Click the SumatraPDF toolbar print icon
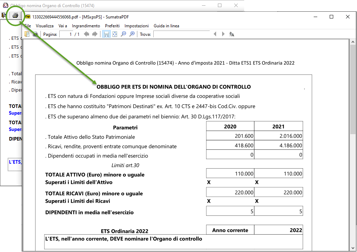The image size is (357, 252). pos(35,34)
